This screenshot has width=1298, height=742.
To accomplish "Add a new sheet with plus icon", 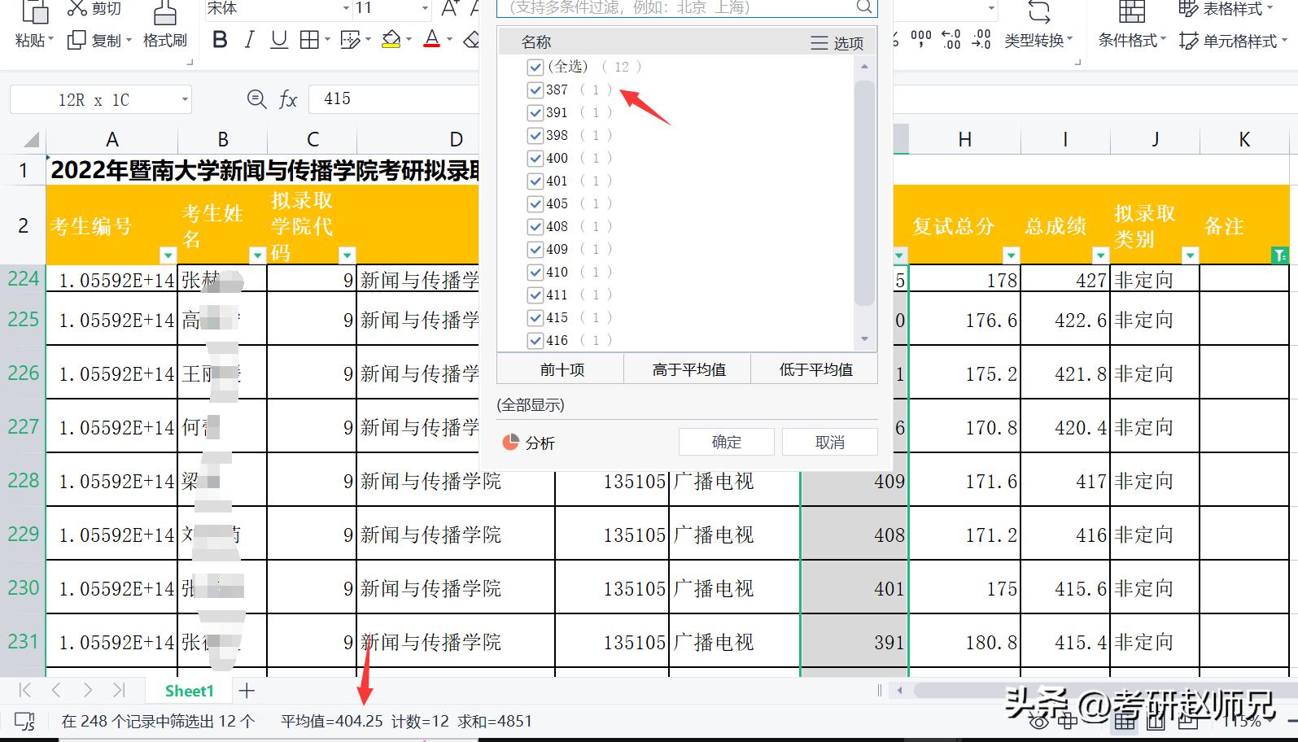I will [247, 691].
